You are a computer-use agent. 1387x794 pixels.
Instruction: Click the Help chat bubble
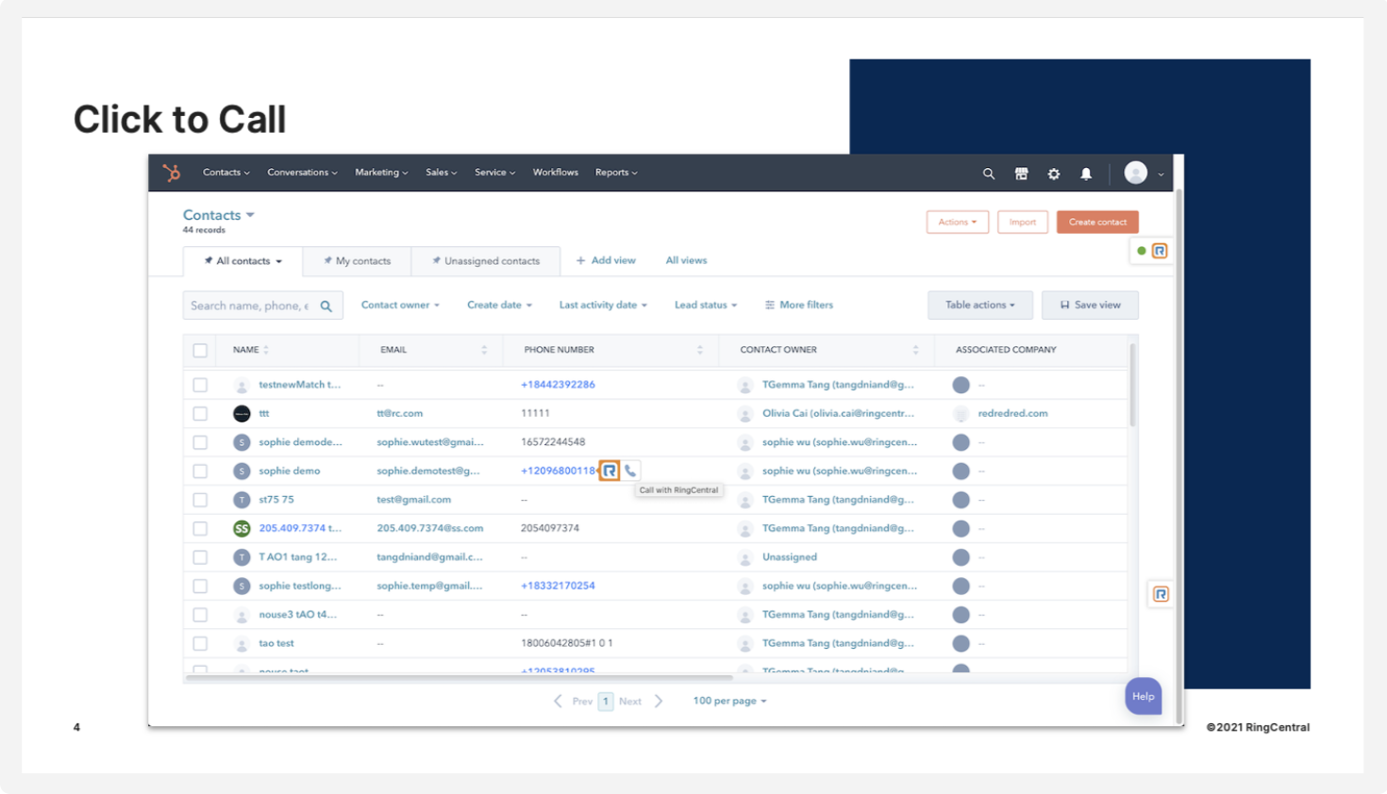pos(1143,697)
